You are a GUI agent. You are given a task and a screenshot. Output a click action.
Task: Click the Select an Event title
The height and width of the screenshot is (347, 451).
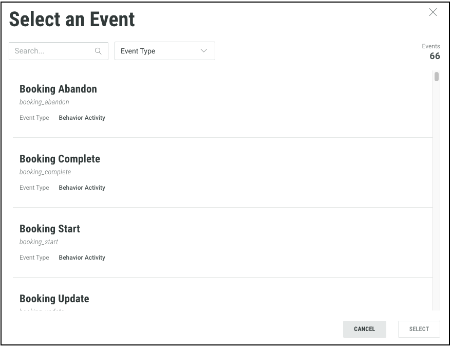(x=72, y=20)
